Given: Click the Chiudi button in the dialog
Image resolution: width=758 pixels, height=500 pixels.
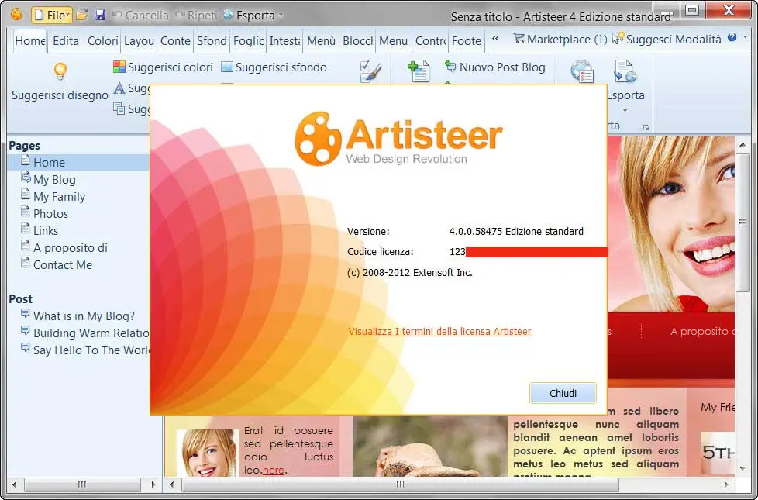Looking at the screenshot, I should tap(563, 393).
